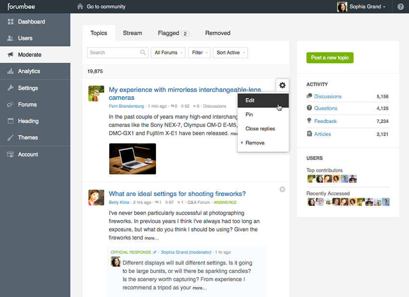The width and height of the screenshot is (409, 297).
Task: Open the Stream tab
Action: click(x=132, y=33)
